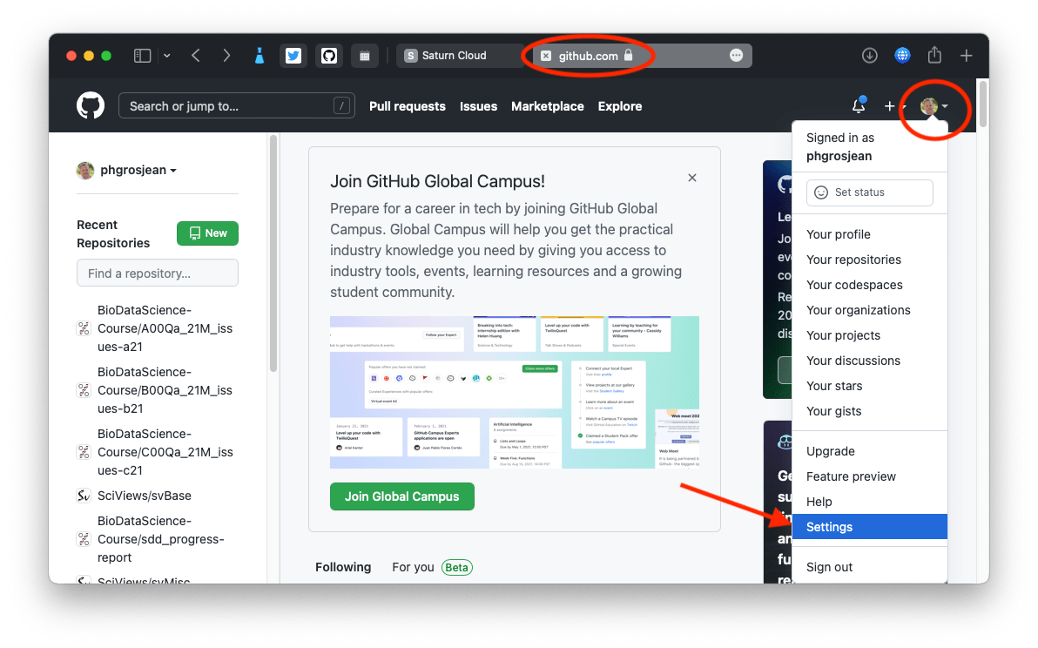Select Settings from the account menu
Screen dimensions: 1038x648
pyautogui.click(x=829, y=526)
